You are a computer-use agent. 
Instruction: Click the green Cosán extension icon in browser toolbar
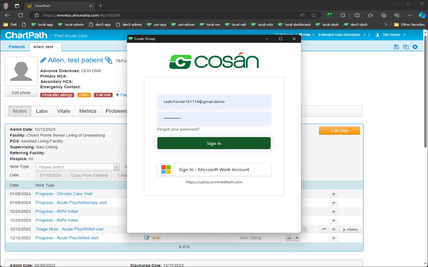[330, 15]
